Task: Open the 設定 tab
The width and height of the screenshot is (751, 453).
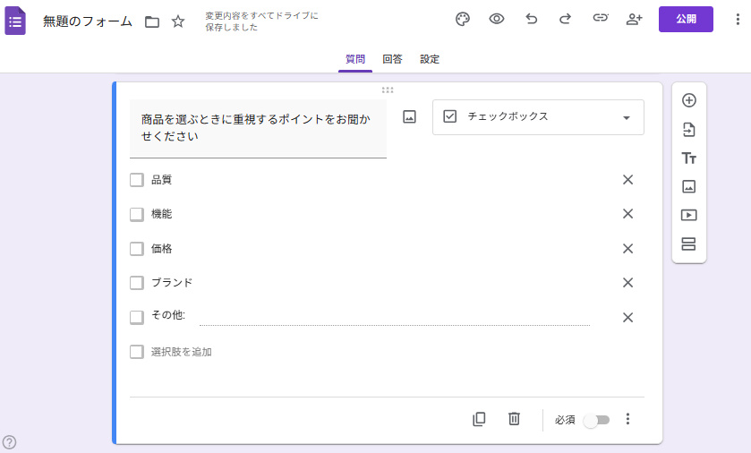Action: [x=430, y=59]
